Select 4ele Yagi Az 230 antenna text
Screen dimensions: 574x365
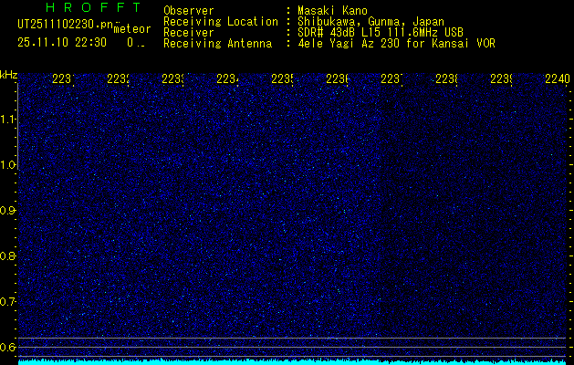pyautogui.click(x=396, y=44)
